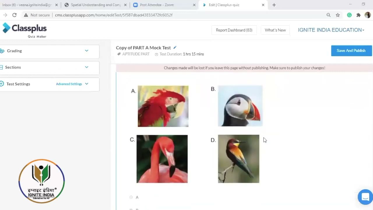Click the Sections label
373x210 pixels.
pos(13,67)
